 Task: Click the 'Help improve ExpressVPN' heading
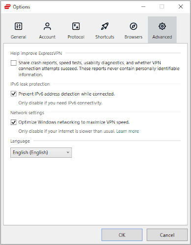[x=36, y=53]
